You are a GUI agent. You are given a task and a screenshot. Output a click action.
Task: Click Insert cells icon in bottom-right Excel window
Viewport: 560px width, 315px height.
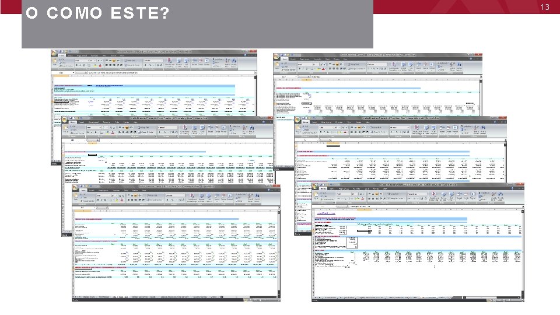459,196
